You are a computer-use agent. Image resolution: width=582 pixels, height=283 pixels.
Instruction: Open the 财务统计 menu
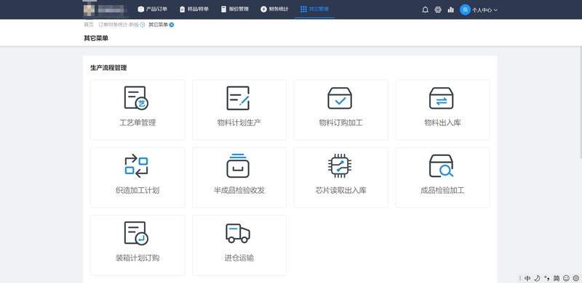[274, 9]
